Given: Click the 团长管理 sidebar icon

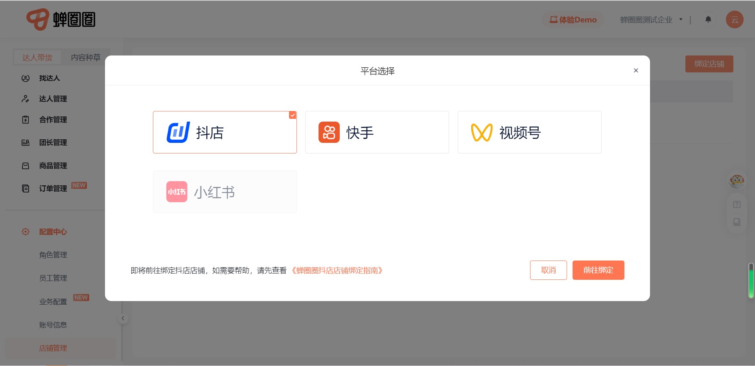Looking at the screenshot, I should 26,142.
